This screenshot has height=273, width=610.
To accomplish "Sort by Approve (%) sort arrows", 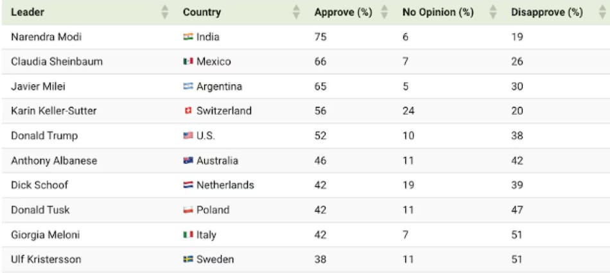I will click(384, 12).
